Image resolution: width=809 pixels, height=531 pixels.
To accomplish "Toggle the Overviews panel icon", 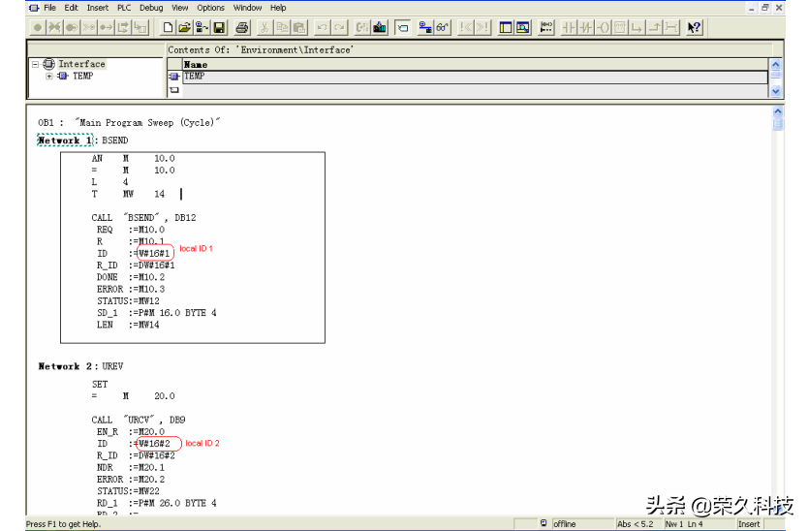I will 507,28.
